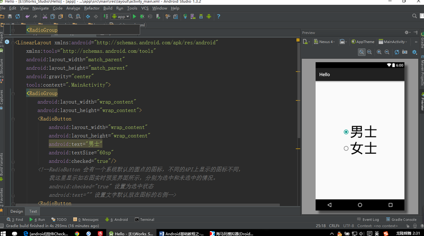Click the Undo arrow icon

[27, 16]
